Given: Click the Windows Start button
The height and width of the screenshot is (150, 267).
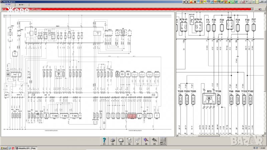Looking at the screenshot, I should 4,148.
